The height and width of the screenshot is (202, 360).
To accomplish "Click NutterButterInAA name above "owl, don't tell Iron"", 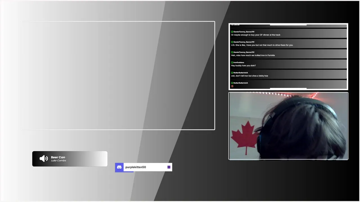I will point(240,73).
